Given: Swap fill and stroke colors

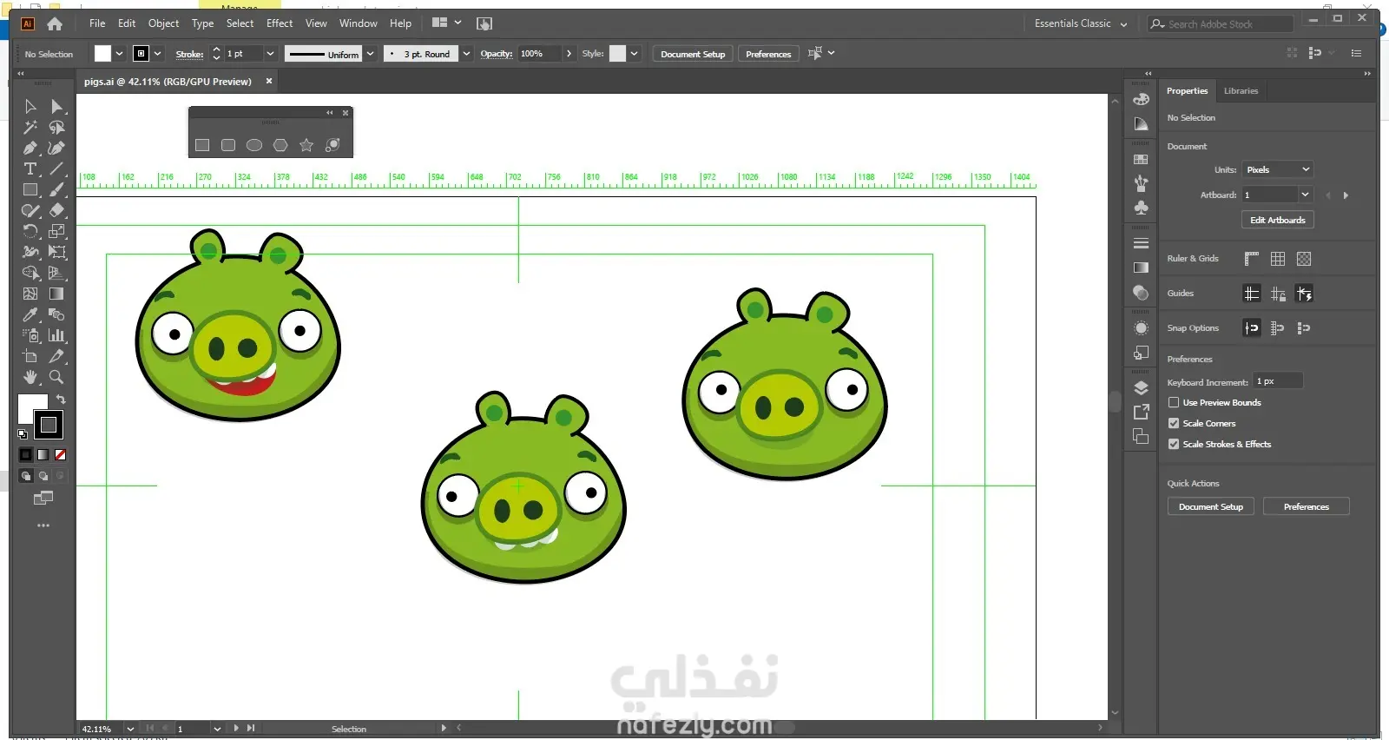Looking at the screenshot, I should tap(61, 400).
